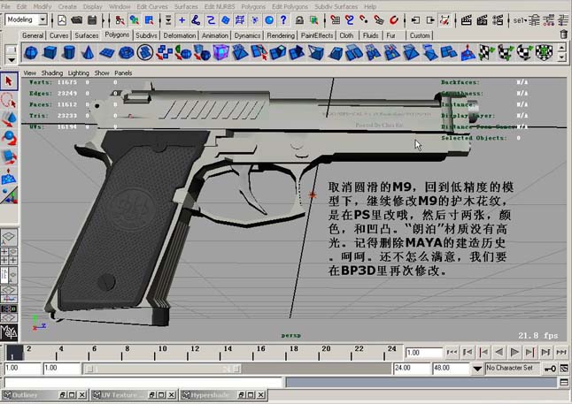572x404 pixels.
Task: Click the shelf trash can icon
Action: tap(564, 34)
